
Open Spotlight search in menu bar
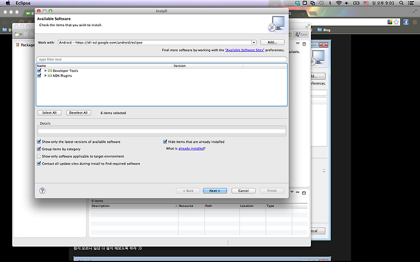(401, 3)
